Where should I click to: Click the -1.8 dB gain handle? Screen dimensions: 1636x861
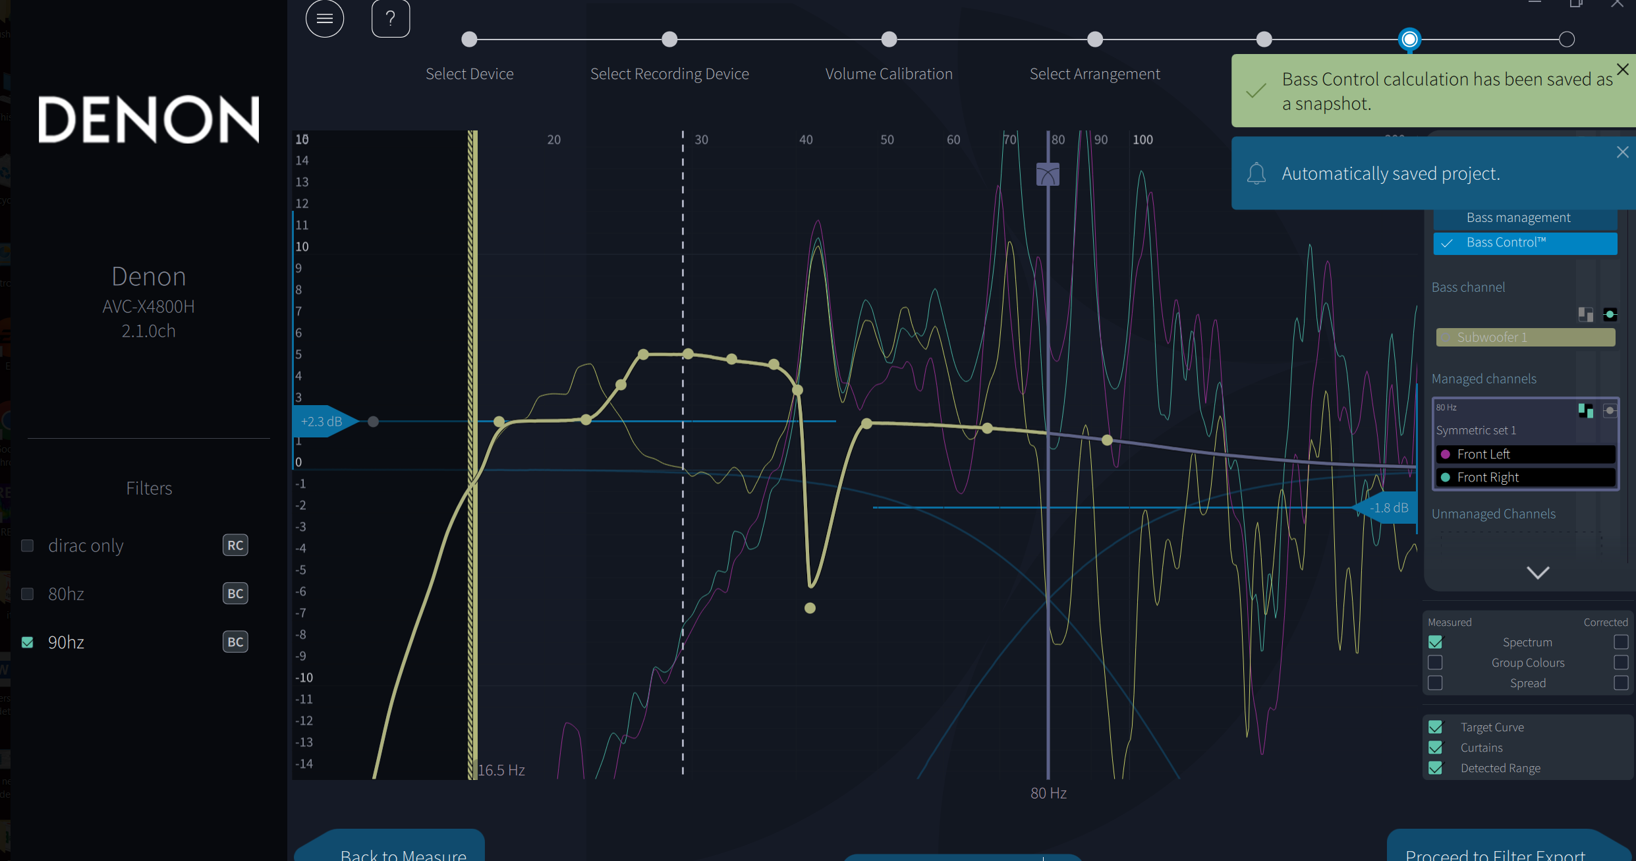click(1384, 508)
